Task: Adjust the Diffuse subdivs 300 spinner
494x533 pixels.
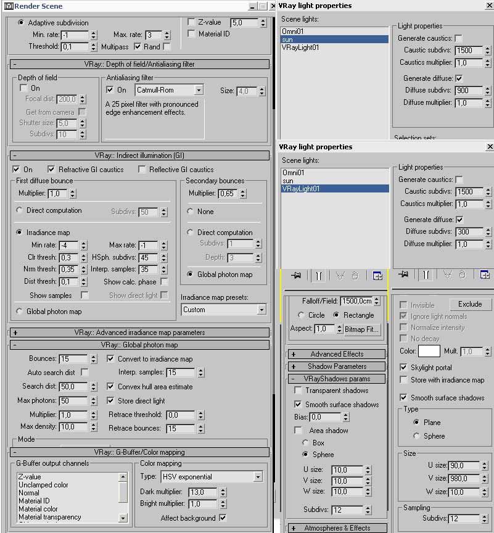Action: (488, 232)
